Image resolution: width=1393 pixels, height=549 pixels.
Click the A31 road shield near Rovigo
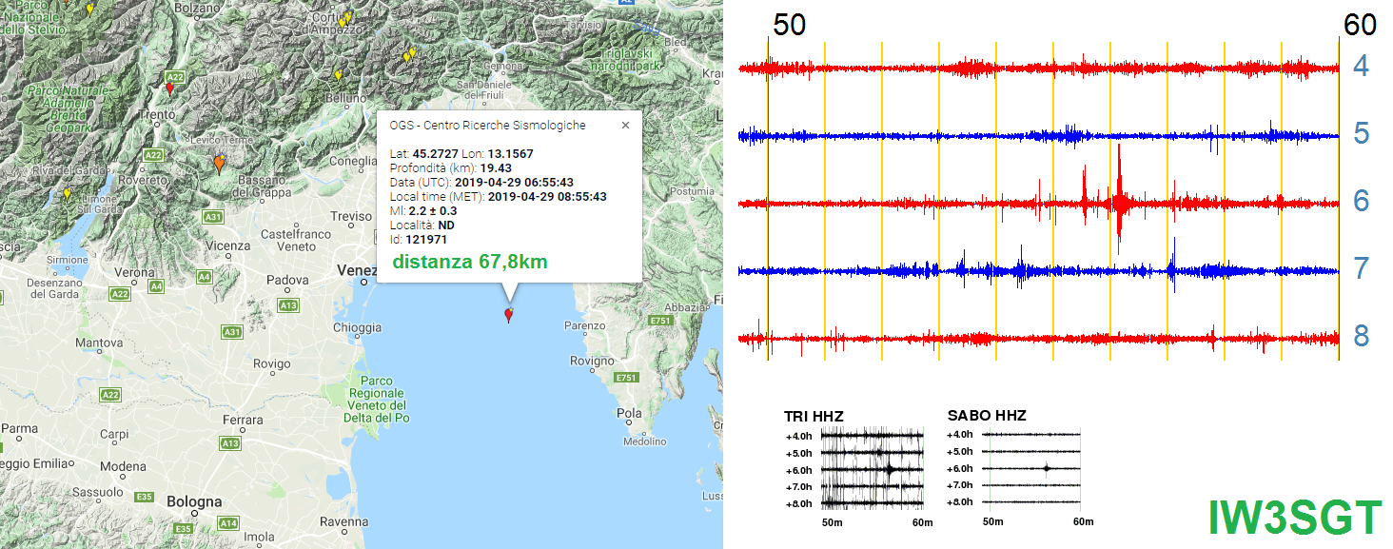[231, 331]
